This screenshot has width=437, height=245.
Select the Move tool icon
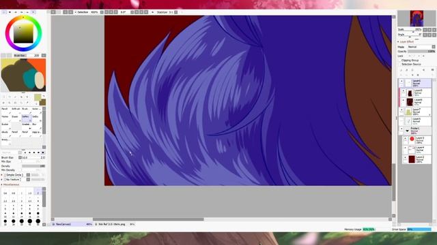click(x=4, y=103)
